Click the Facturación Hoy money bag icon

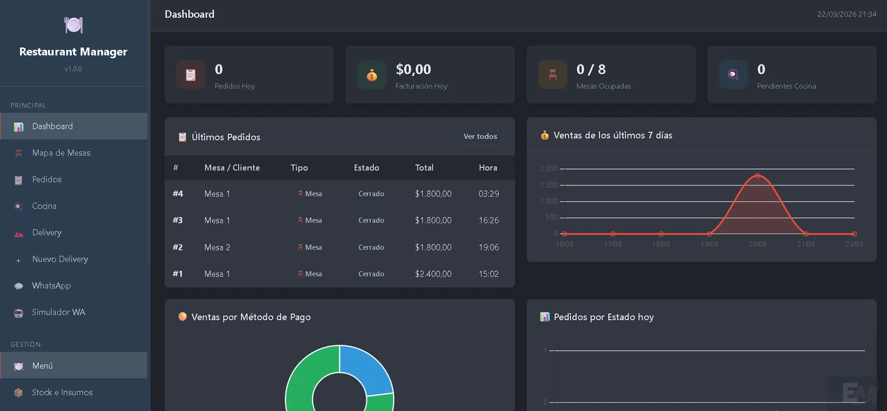pyautogui.click(x=371, y=75)
